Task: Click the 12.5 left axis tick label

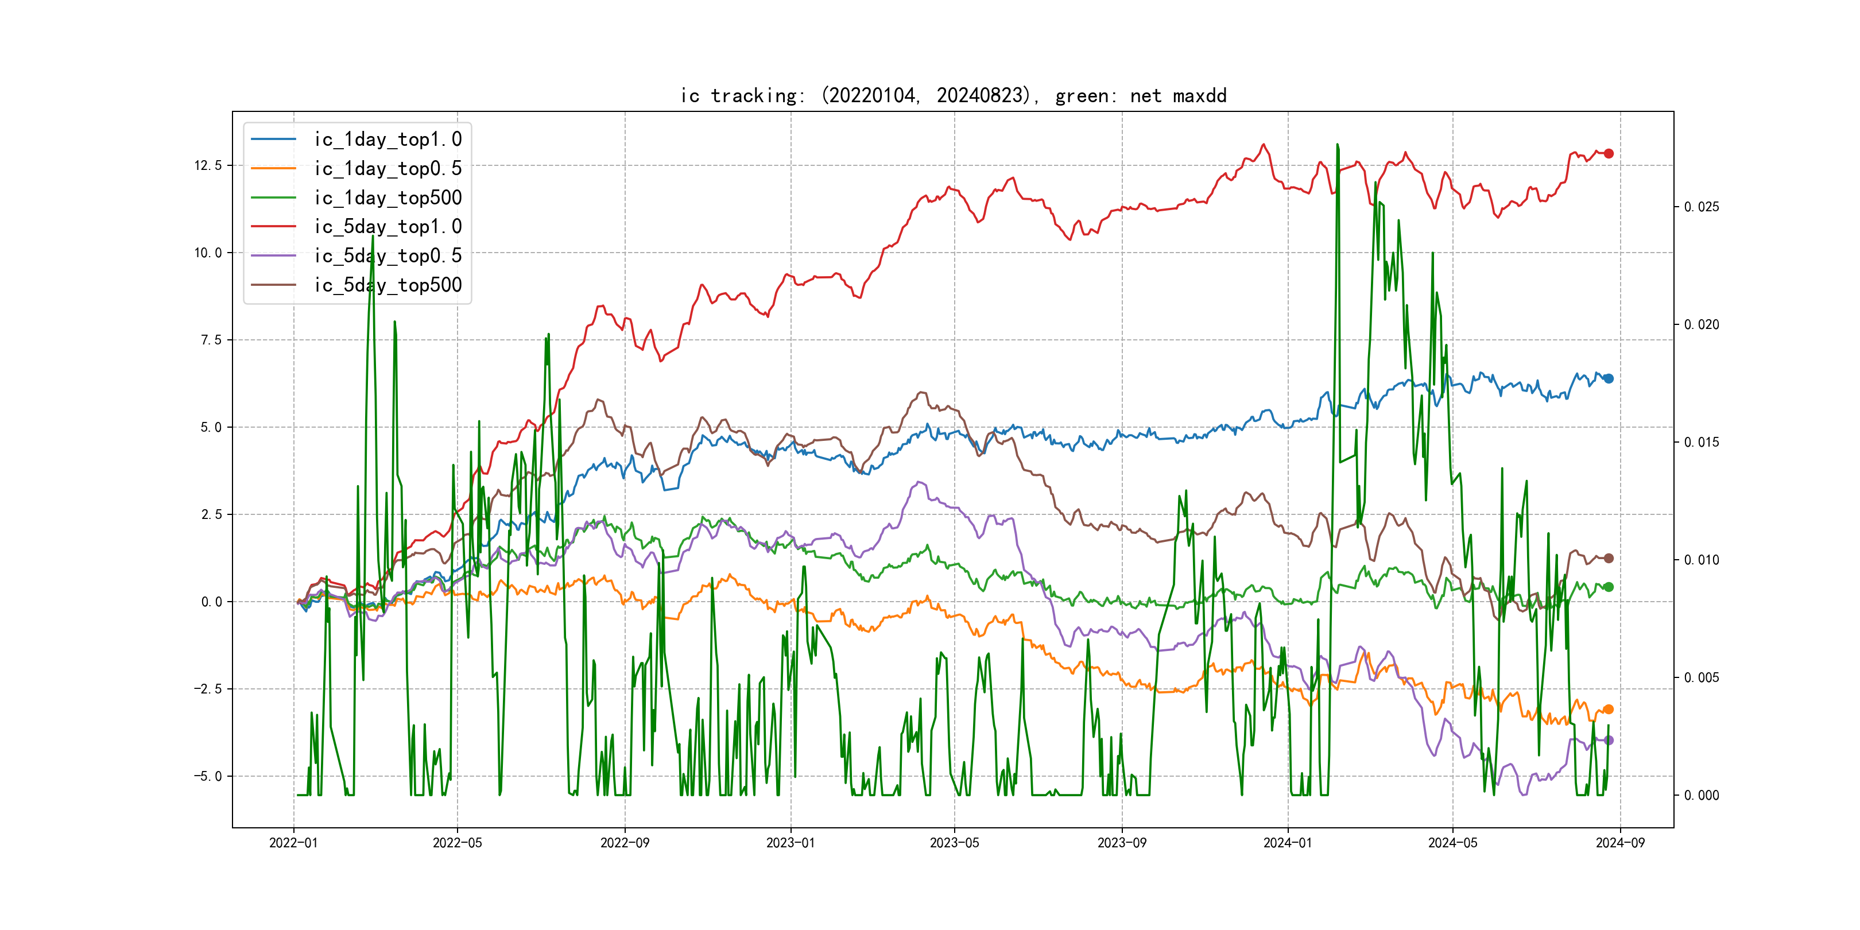Action: click(x=208, y=165)
